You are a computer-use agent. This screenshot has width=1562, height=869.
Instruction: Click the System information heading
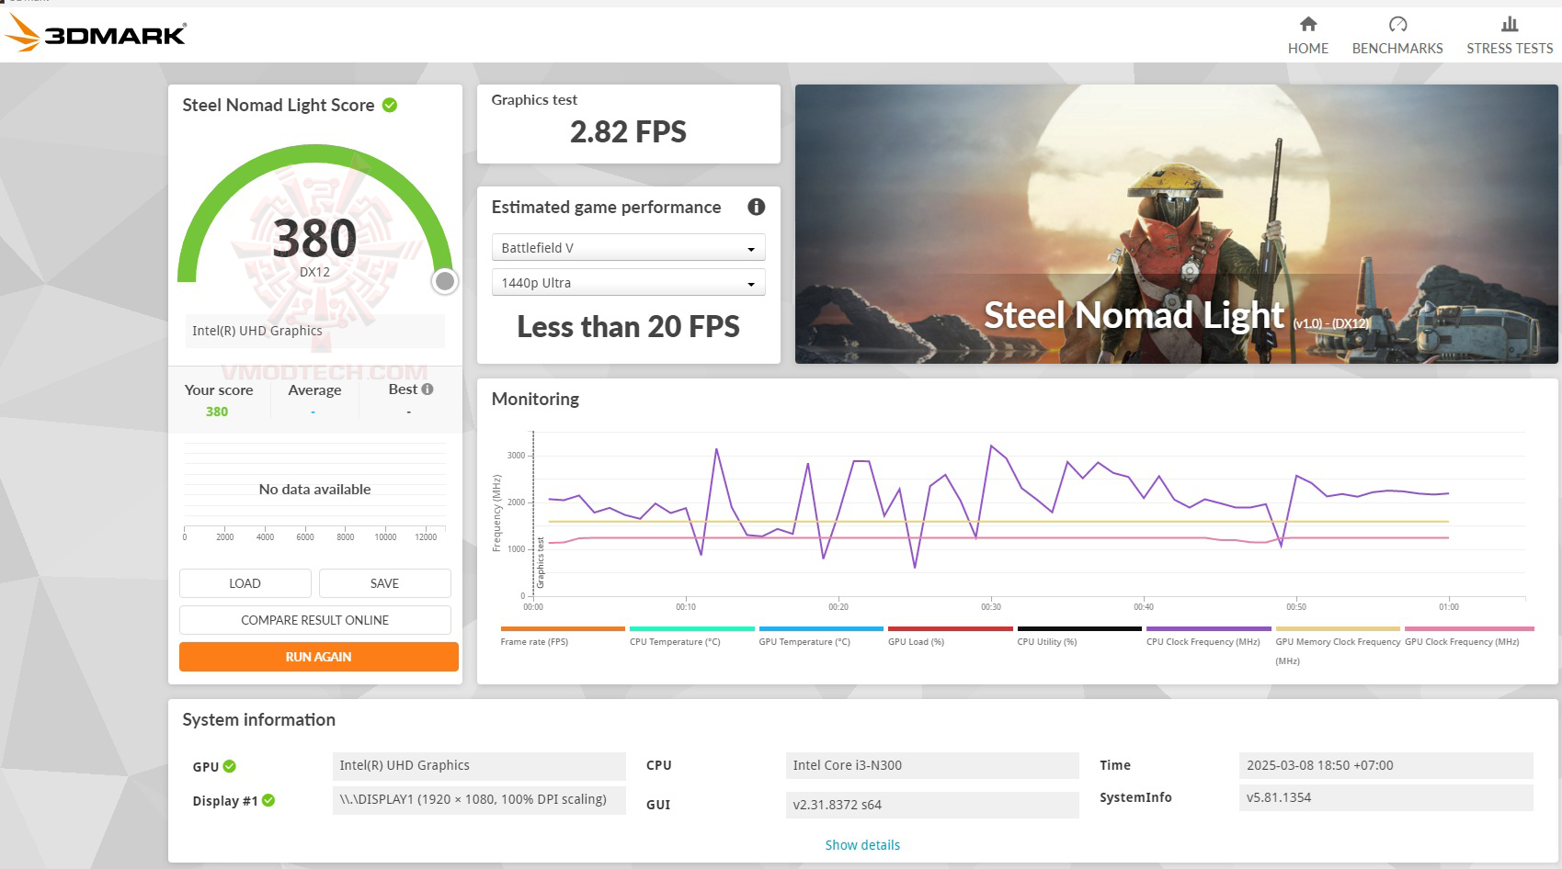point(258,720)
